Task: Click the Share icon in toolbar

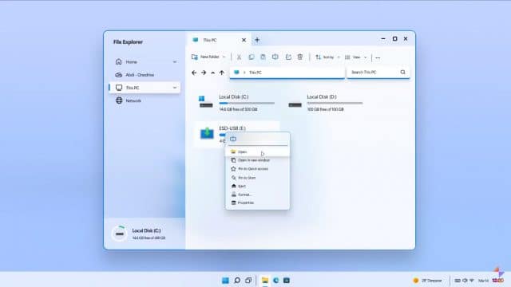Action: pos(288,57)
